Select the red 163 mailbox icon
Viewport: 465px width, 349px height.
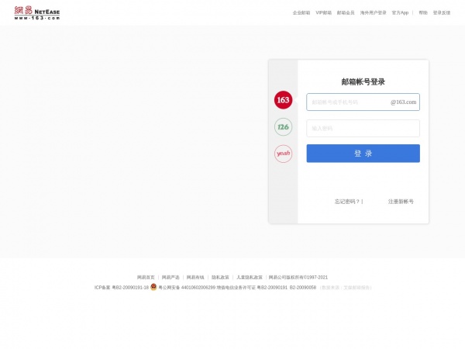pyautogui.click(x=283, y=100)
